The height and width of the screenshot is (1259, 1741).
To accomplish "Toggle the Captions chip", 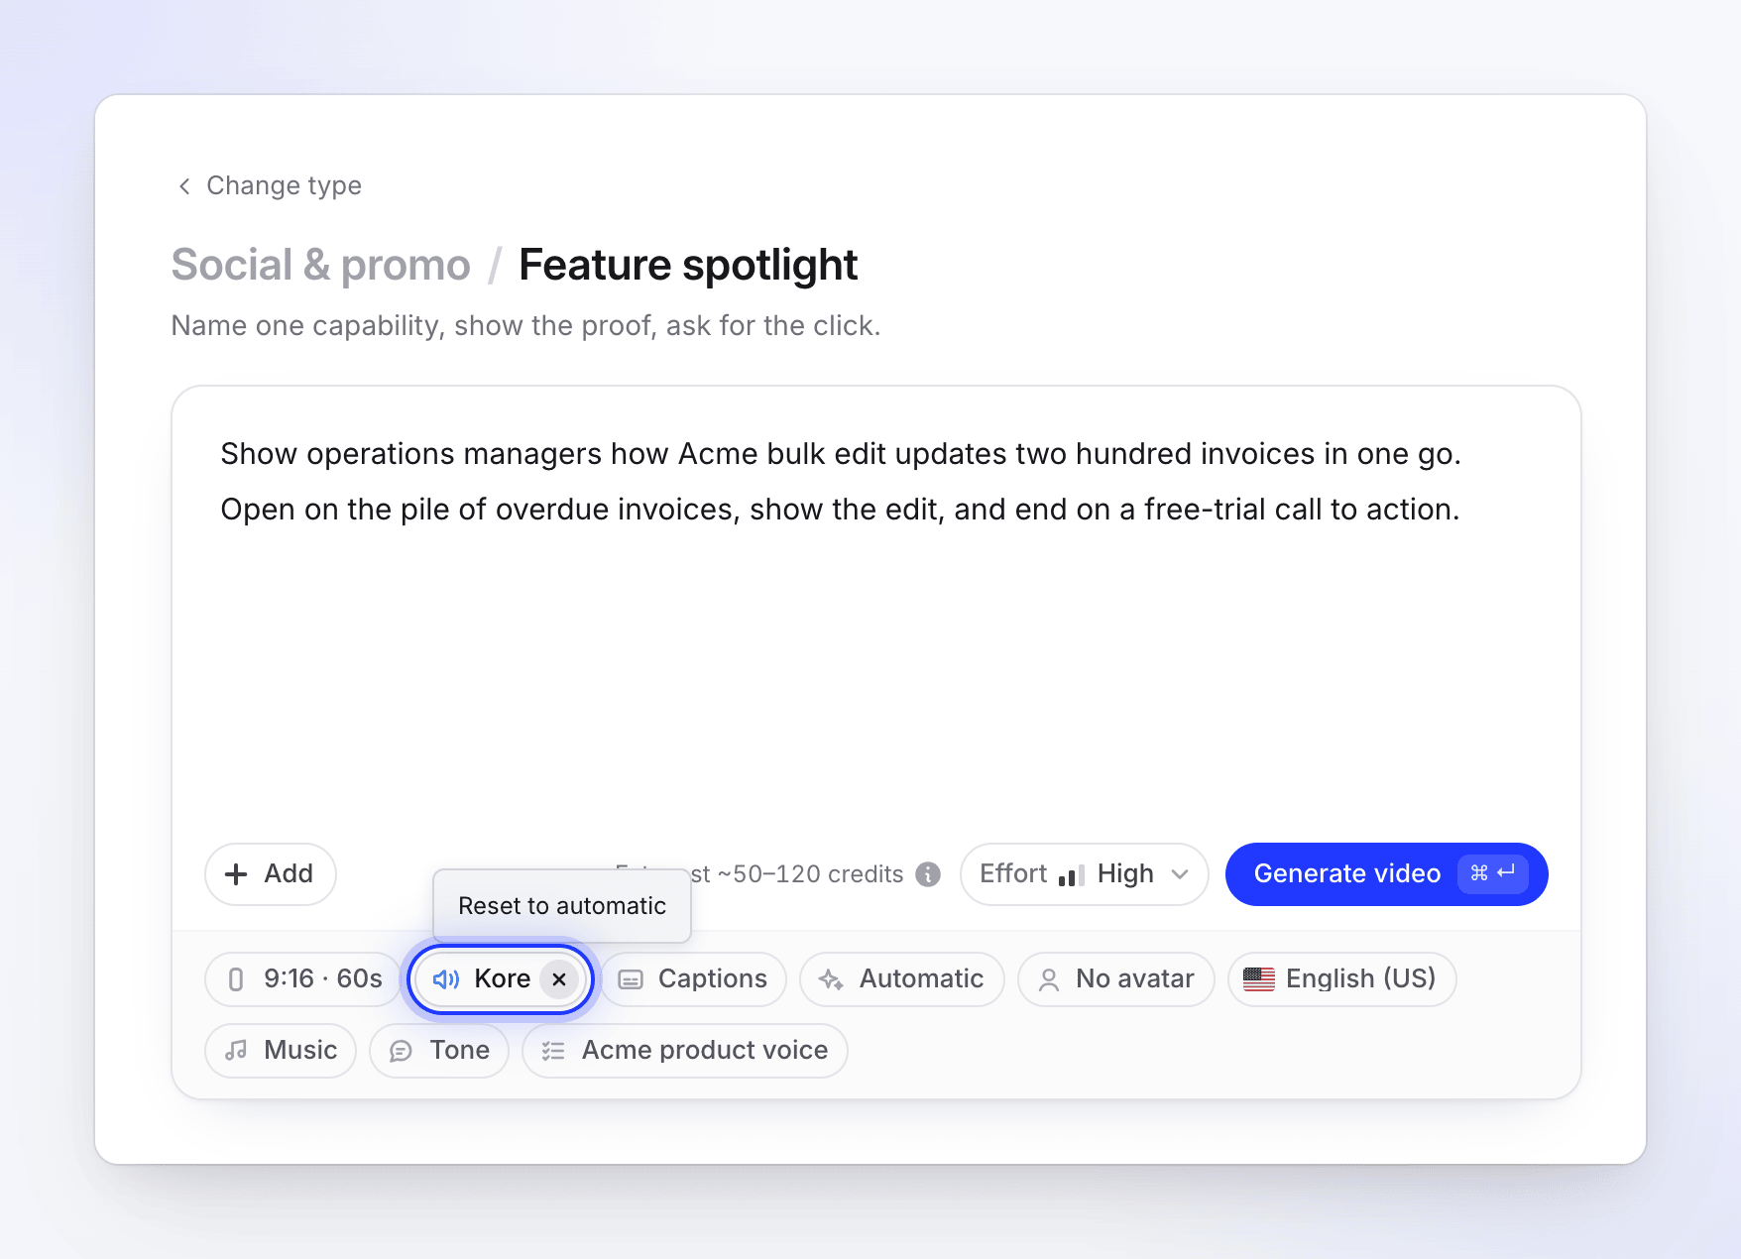I will 693,979.
